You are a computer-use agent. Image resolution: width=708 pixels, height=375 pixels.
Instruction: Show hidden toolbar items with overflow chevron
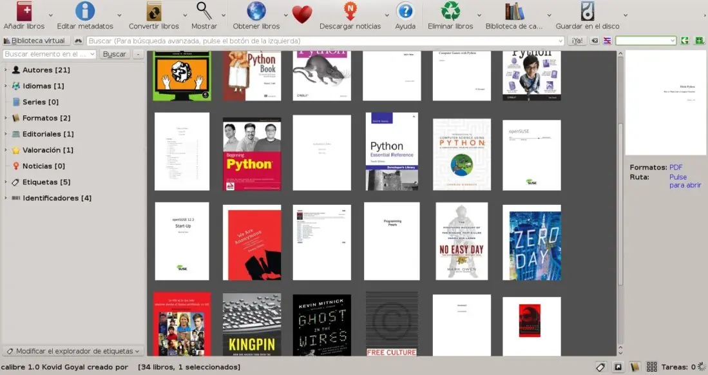point(705,15)
